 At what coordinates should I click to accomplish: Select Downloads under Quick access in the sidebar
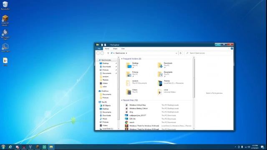pos(107,67)
